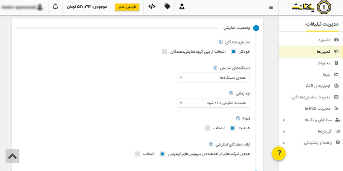Select همه‌ی شرکت‌های ارائه‌دهنده‌ی سرویس‌های اینترنتی
The height and width of the screenshot is (171, 343).
point(162,154)
